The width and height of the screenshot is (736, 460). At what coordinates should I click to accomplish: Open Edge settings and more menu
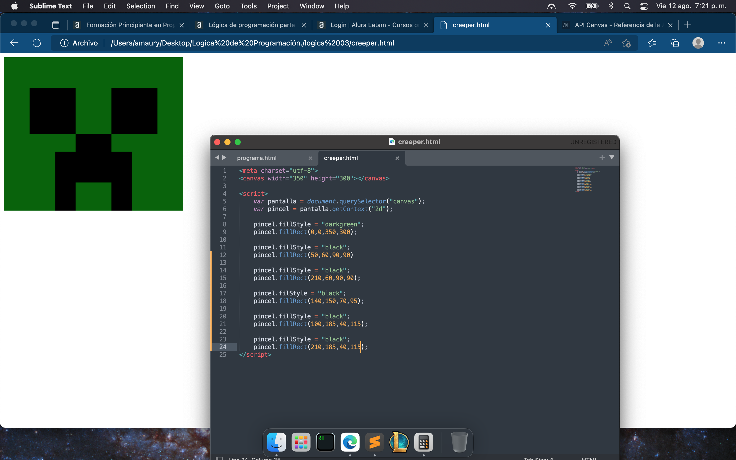pos(721,43)
